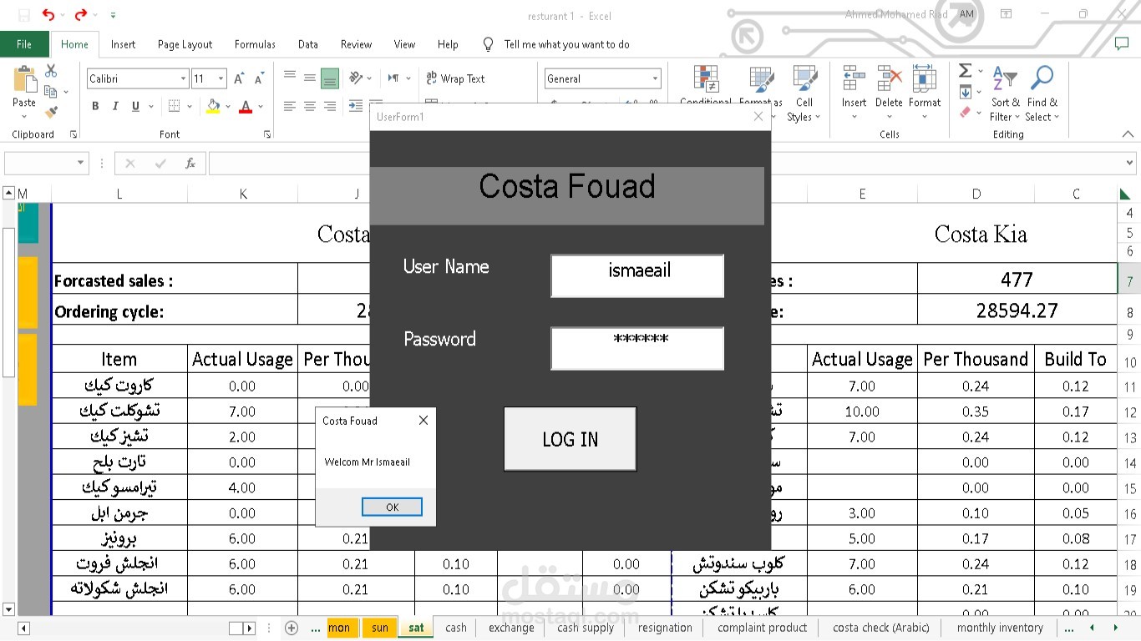Open the General number format dropdown
The height and width of the screenshot is (641, 1141).
[x=655, y=78]
